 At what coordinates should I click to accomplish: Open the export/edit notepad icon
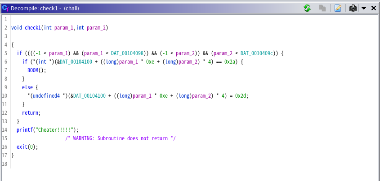[x=338, y=9]
